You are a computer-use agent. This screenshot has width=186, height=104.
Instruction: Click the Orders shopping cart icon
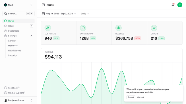coord(154,28)
